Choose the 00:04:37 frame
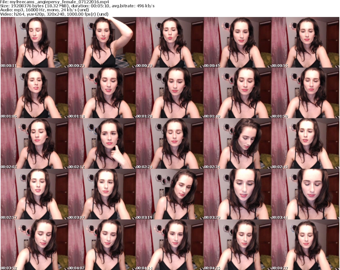This screenshot has height=270, width=340. (305, 245)
